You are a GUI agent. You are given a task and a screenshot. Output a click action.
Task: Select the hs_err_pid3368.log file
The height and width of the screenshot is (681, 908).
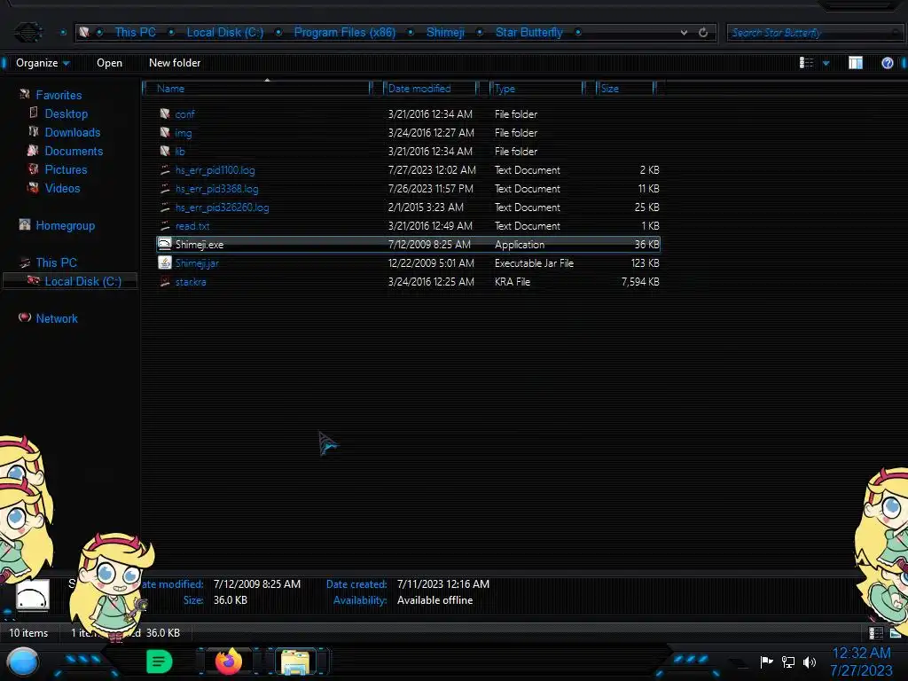(x=216, y=189)
